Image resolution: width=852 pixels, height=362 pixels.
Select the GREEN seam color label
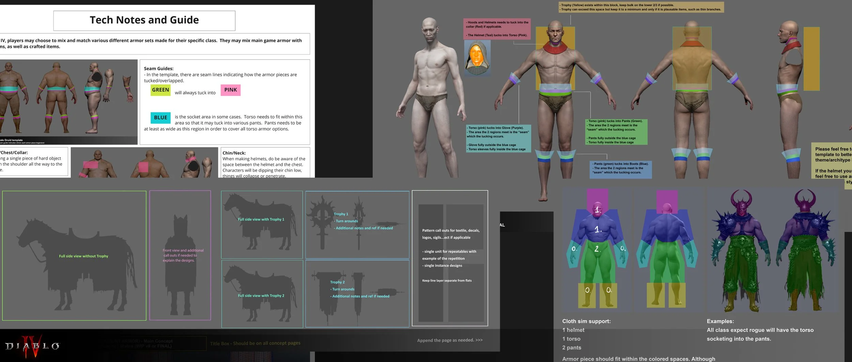[161, 90]
